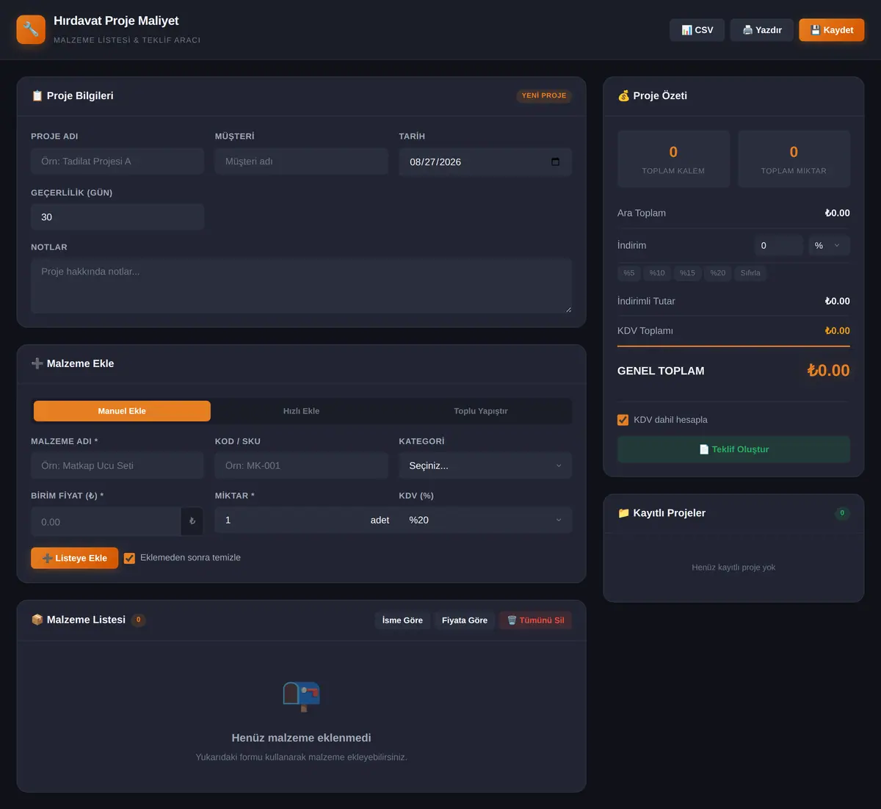Apply the %10 discount preset chip
The width and height of the screenshot is (881, 809).
657,273
